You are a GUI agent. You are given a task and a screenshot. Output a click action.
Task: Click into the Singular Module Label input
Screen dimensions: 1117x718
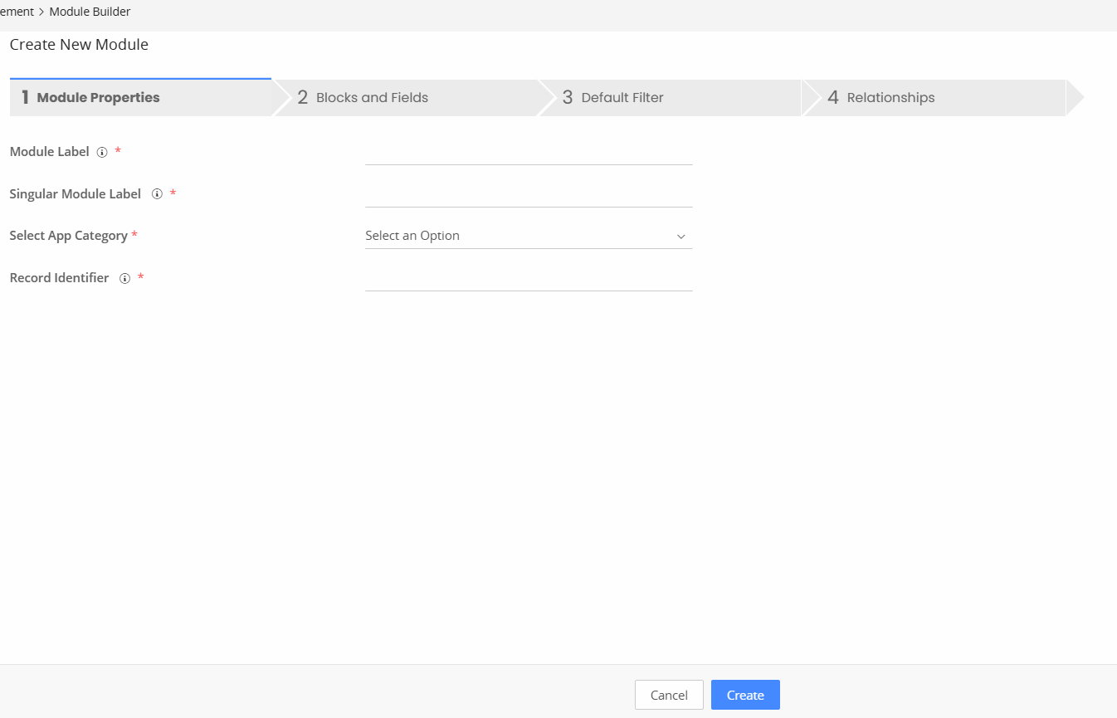point(528,194)
